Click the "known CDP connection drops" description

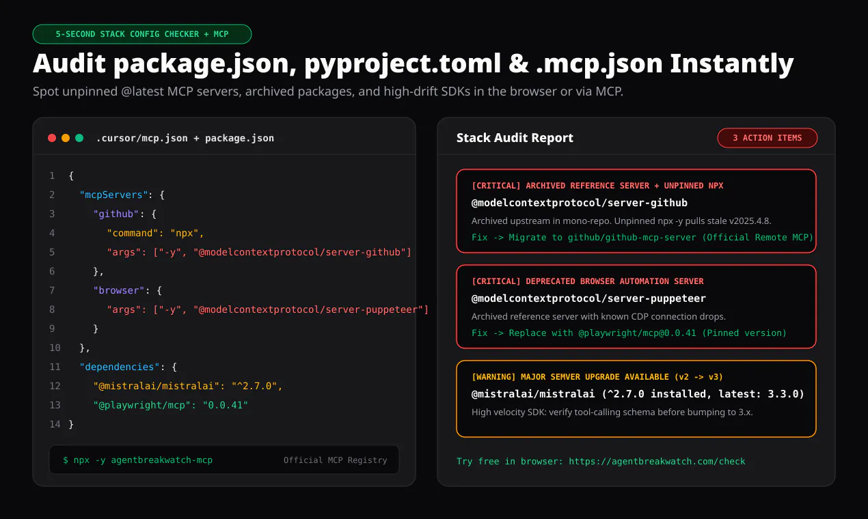pos(599,316)
